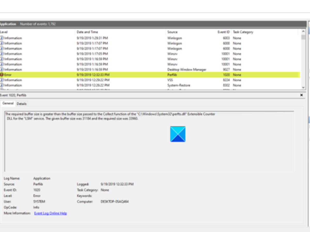Click the 'Application' Log Name value
This screenshot has height=232, width=310.
[x=42, y=178]
